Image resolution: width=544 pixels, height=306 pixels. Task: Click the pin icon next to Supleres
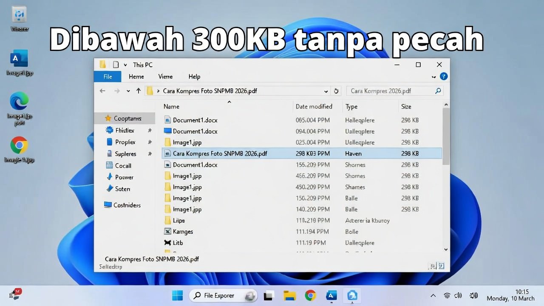pyautogui.click(x=150, y=154)
